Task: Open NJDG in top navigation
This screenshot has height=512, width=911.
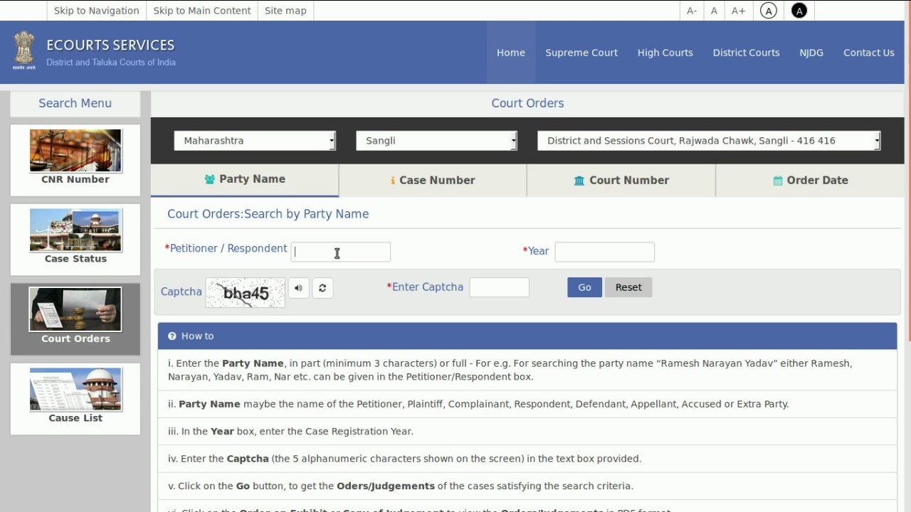Action: pos(811,53)
